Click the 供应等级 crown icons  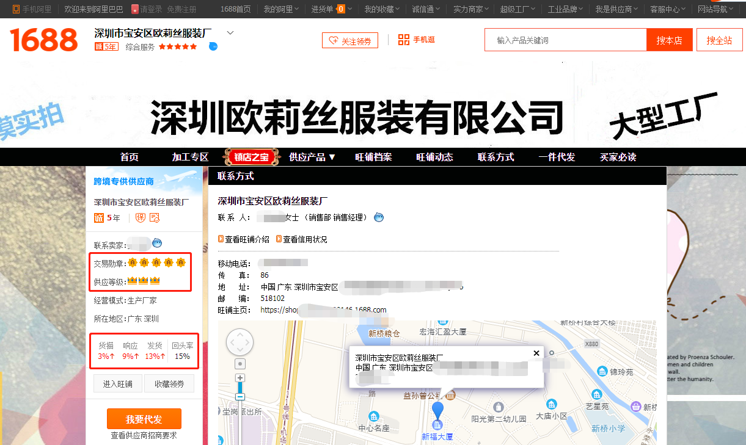pyautogui.click(x=144, y=281)
